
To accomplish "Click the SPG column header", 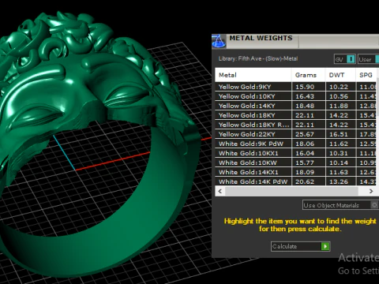I will tap(366, 75).
